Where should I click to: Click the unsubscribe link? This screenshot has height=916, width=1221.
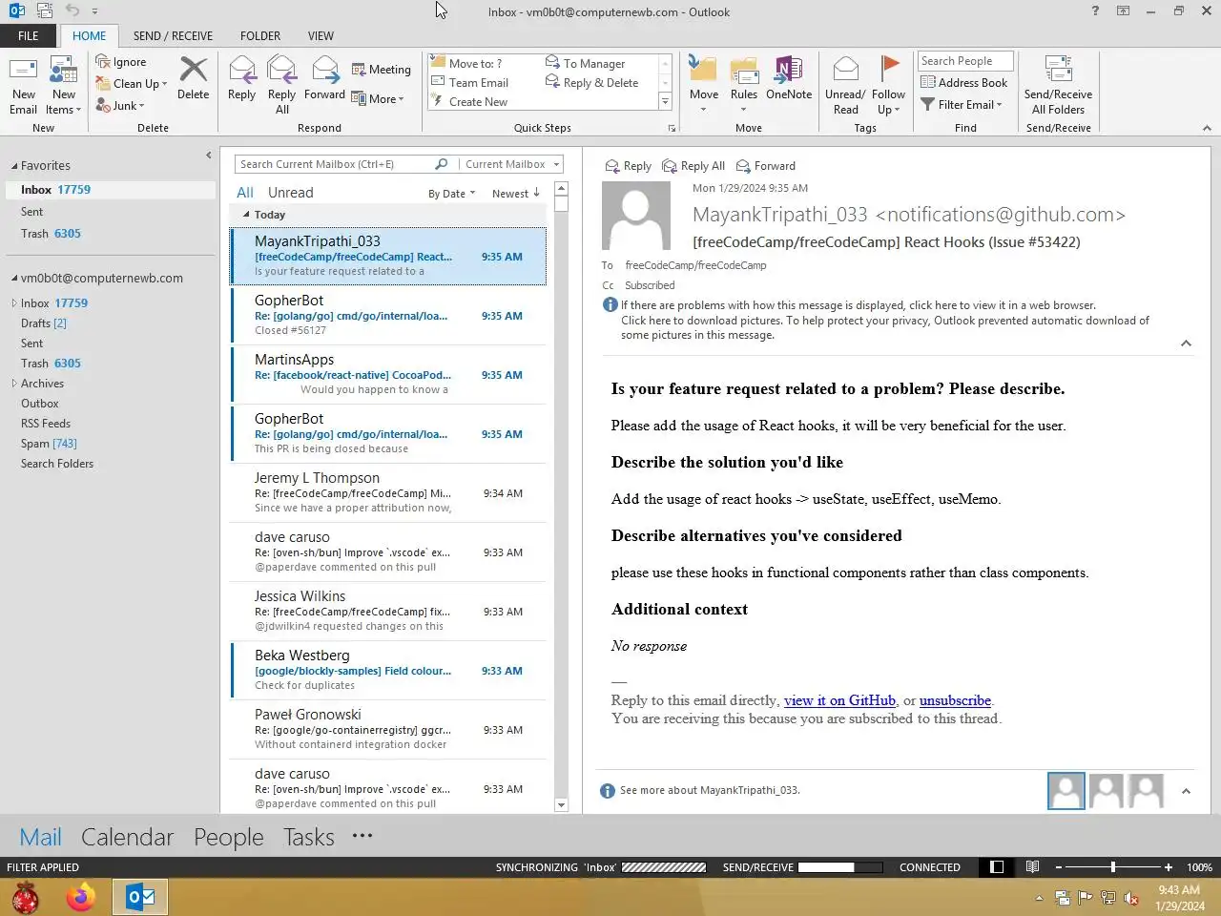tap(955, 700)
